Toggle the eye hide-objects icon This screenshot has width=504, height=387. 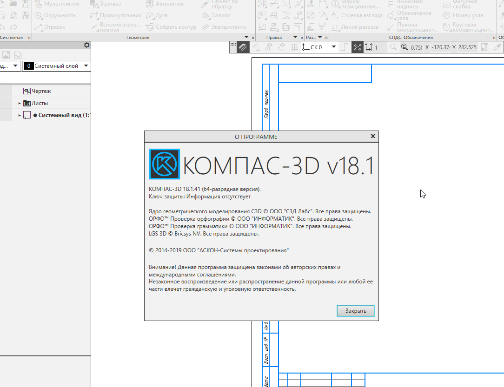[x=268, y=47]
